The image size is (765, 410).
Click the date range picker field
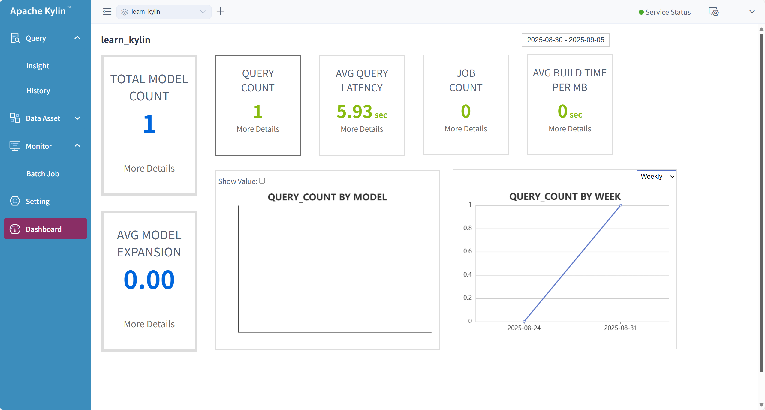pyautogui.click(x=566, y=40)
